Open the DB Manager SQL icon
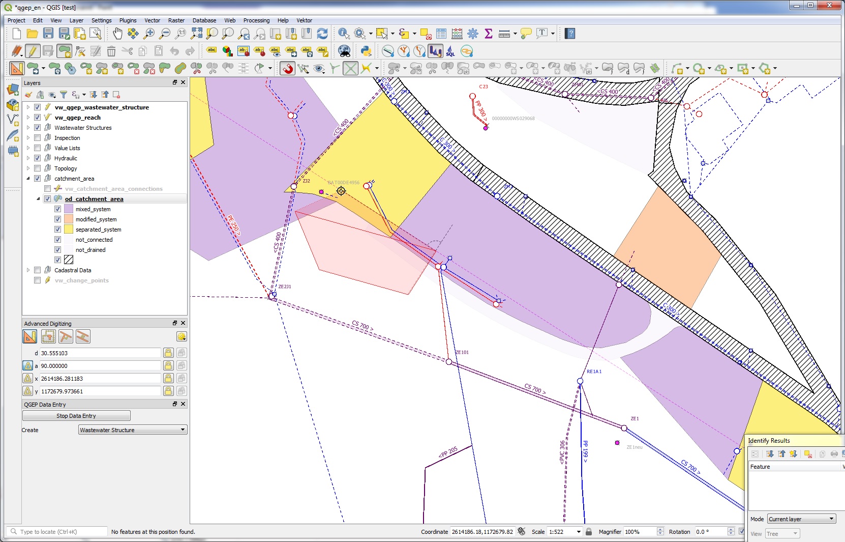Screen dimensions: 845x542 [x=451, y=51]
